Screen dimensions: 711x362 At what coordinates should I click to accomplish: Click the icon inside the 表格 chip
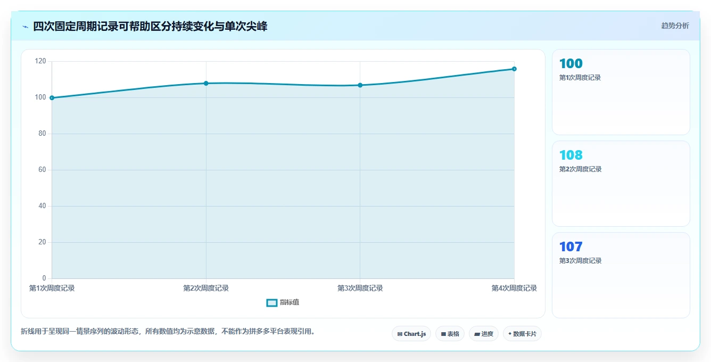click(x=443, y=334)
